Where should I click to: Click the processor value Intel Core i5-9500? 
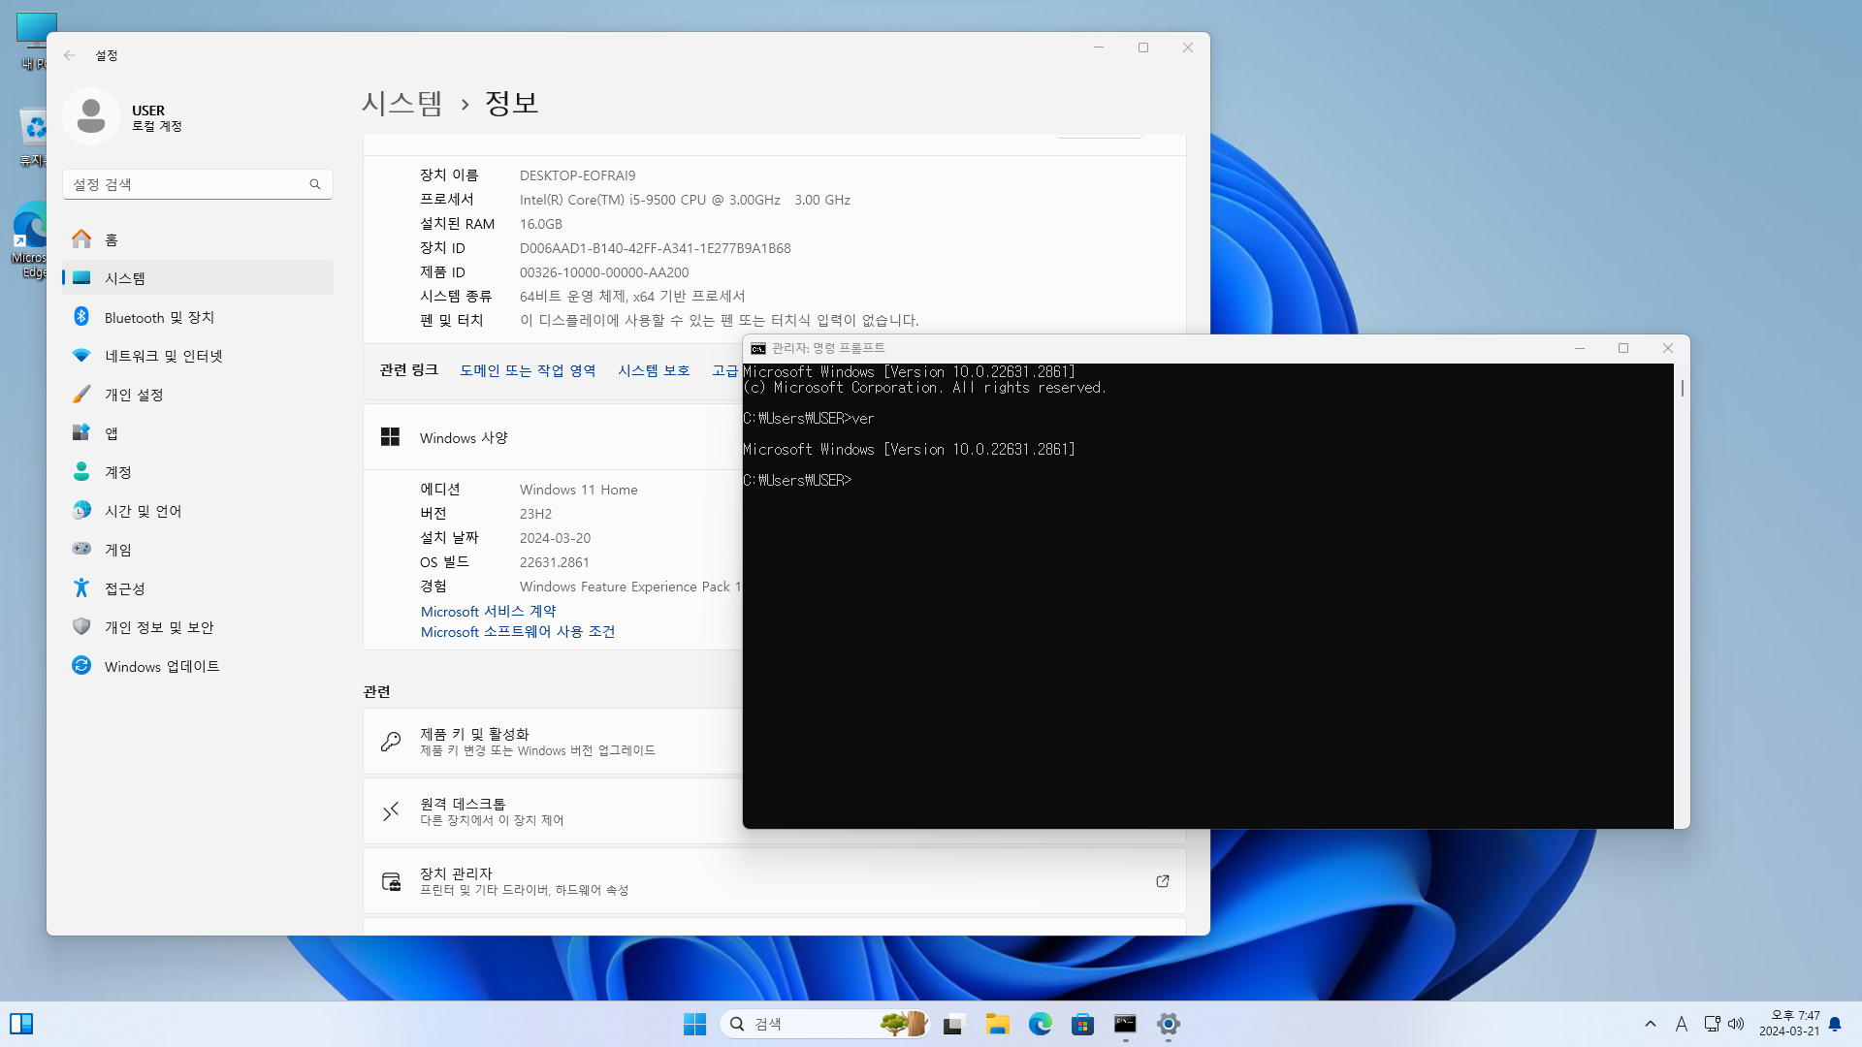click(685, 200)
